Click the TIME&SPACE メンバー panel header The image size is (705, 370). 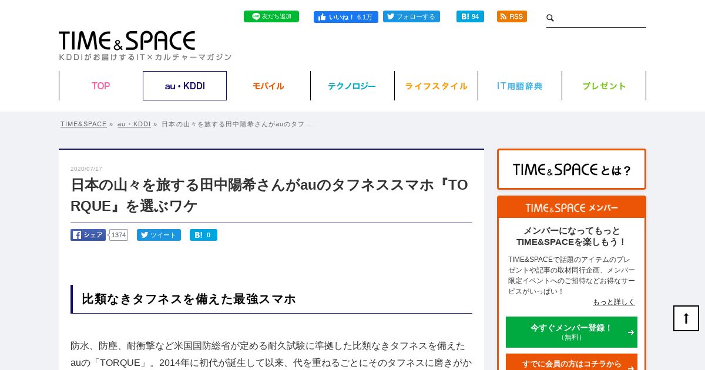[x=572, y=208]
